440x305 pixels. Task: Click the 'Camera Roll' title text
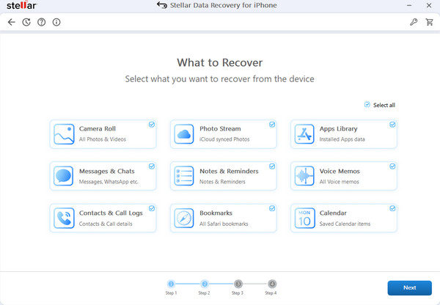pyautogui.click(x=98, y=129)
